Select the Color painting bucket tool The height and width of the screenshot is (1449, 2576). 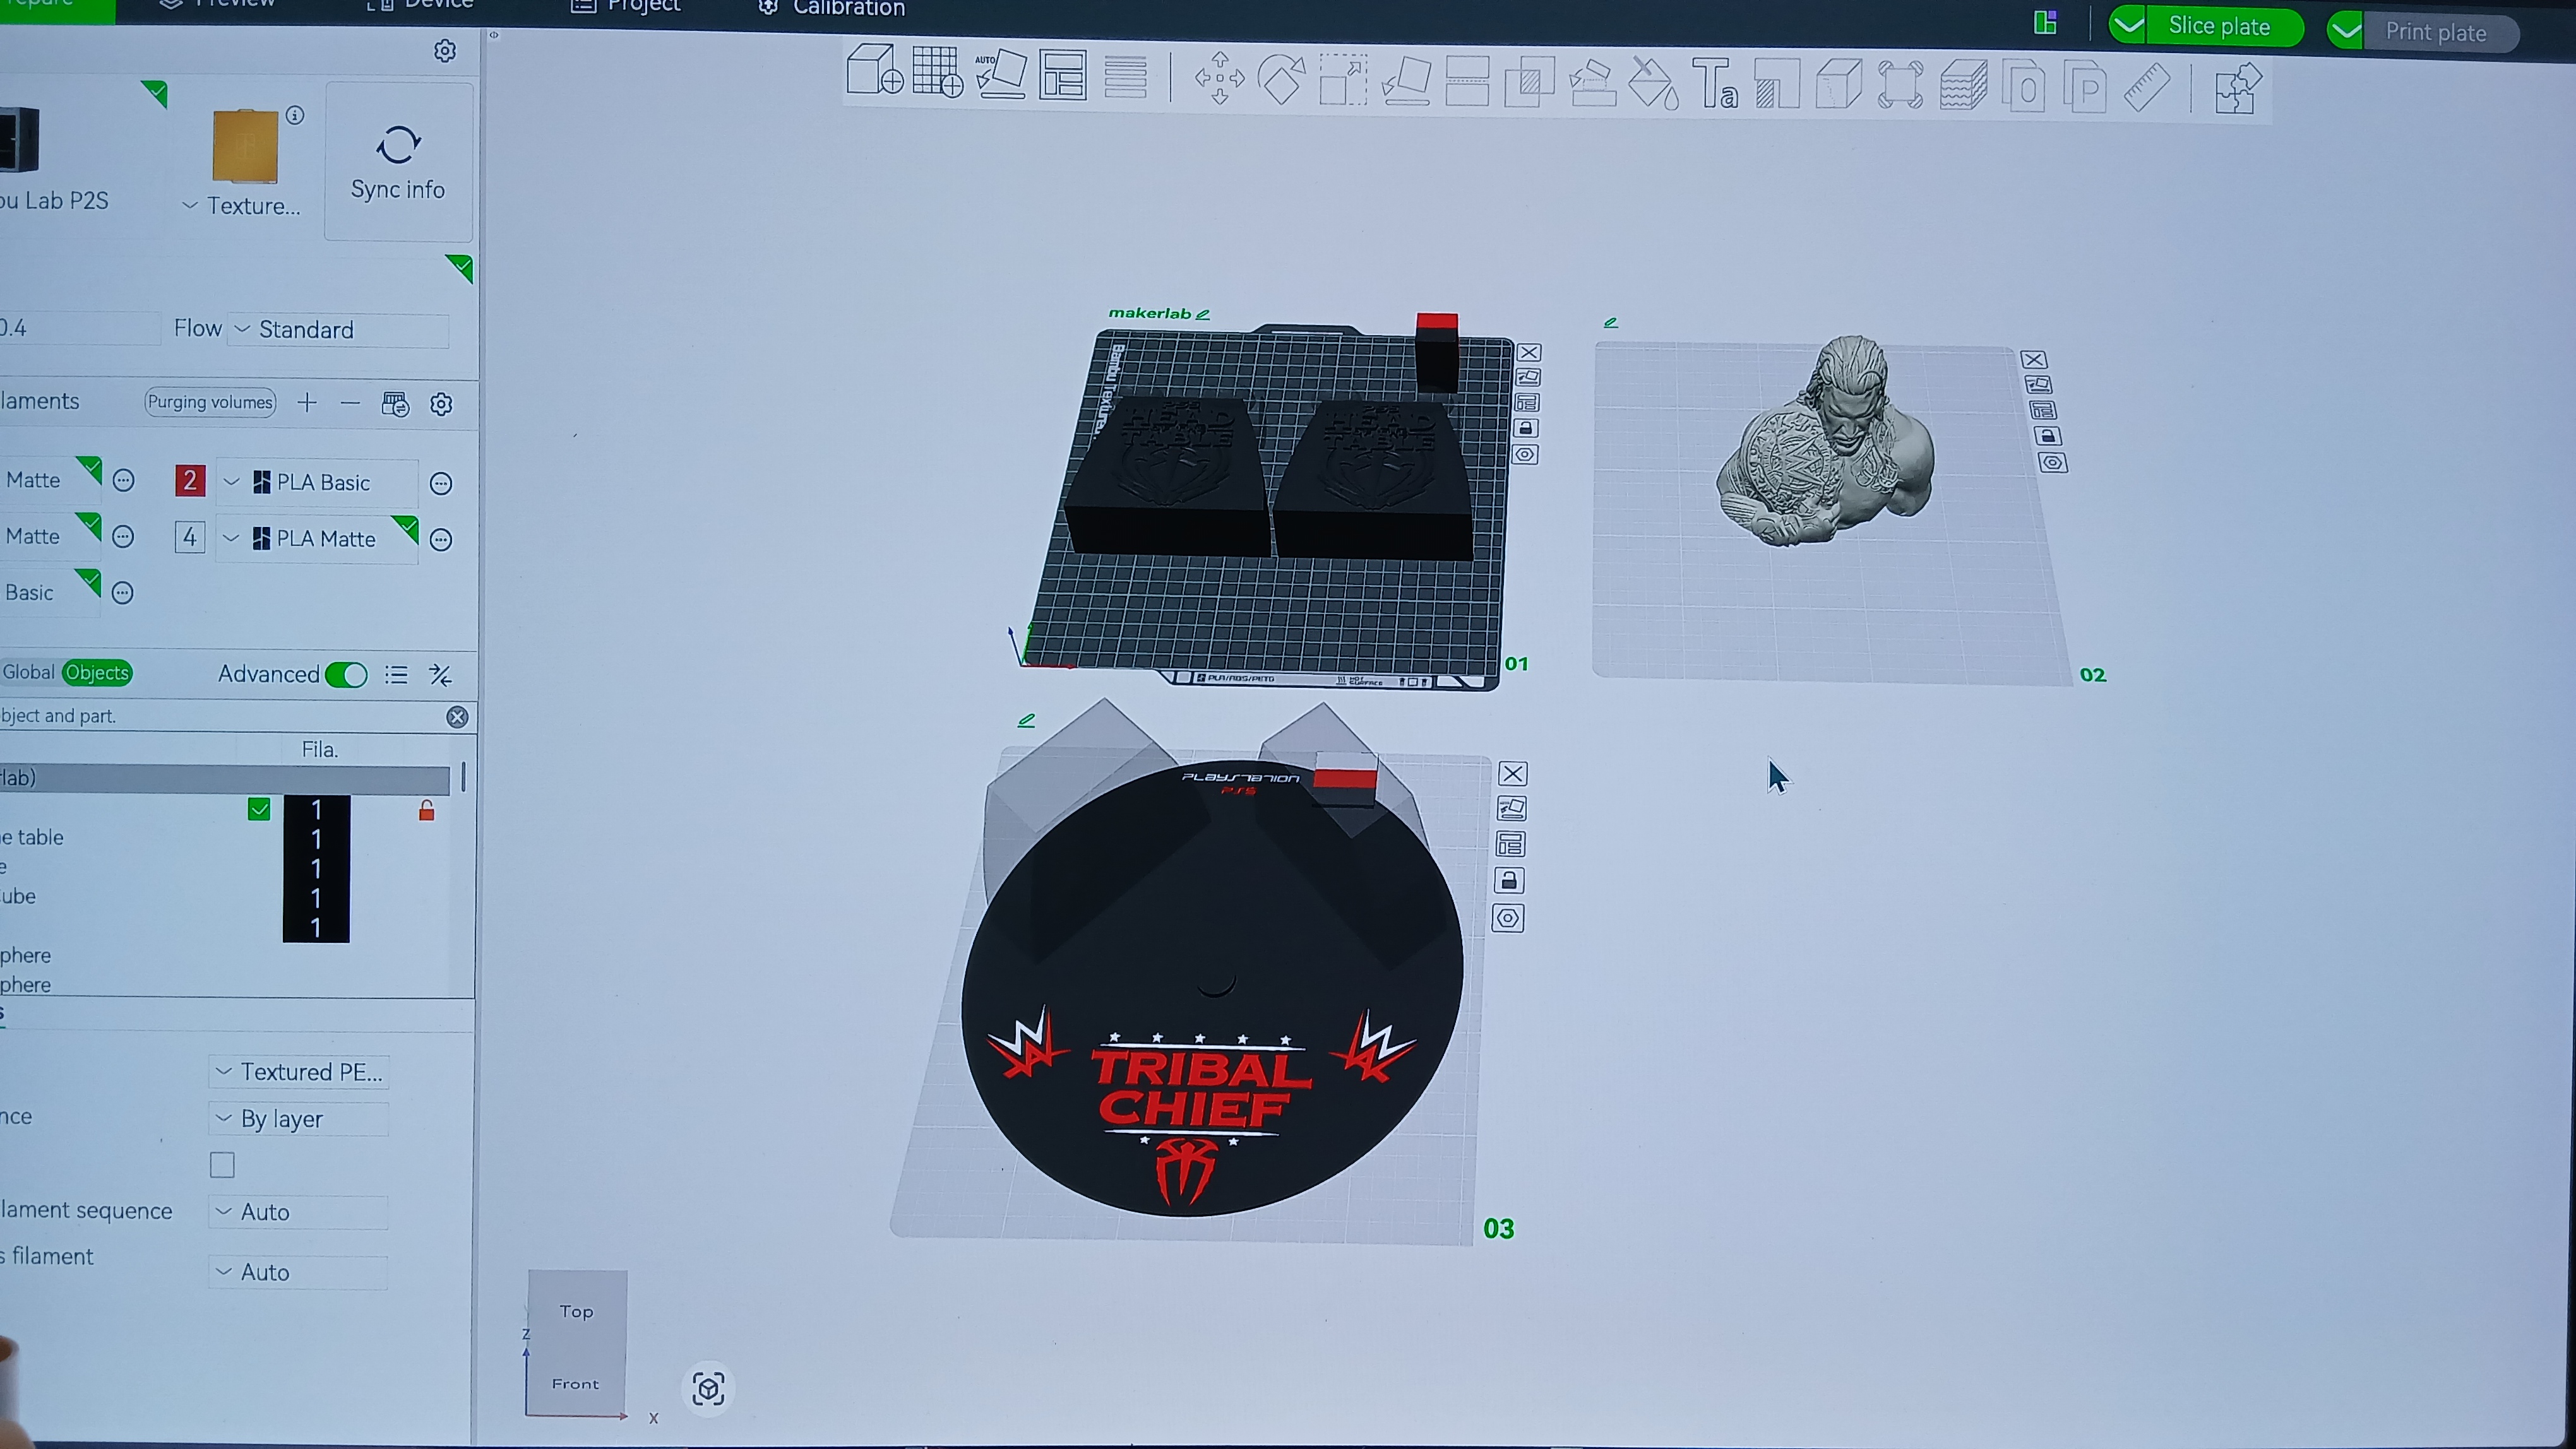click(x=1654, y=84)
